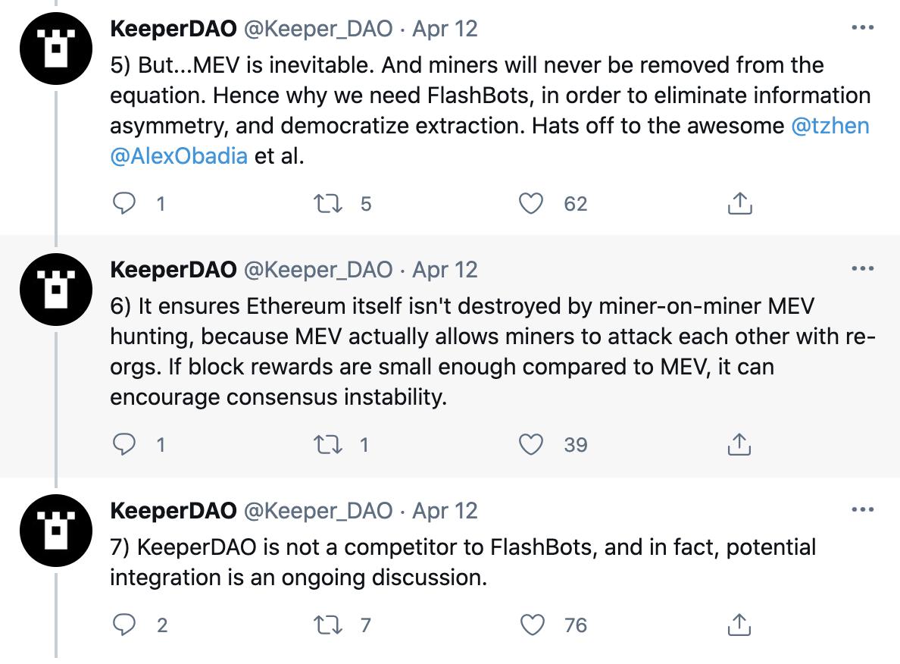Like the tweet with 39 likes

point(533,444)
